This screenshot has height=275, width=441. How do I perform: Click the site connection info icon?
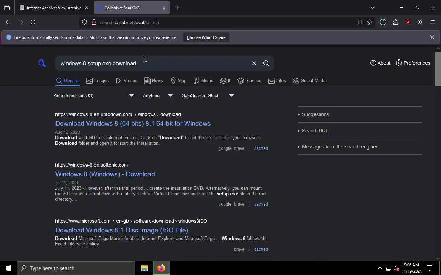[x=94, y=22]
